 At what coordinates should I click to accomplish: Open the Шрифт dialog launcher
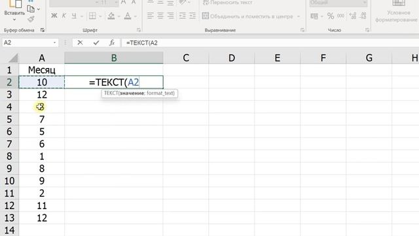coord(139,30)
